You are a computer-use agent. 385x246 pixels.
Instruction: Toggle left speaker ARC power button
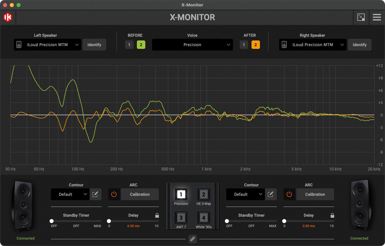click(x=114, y=194)
